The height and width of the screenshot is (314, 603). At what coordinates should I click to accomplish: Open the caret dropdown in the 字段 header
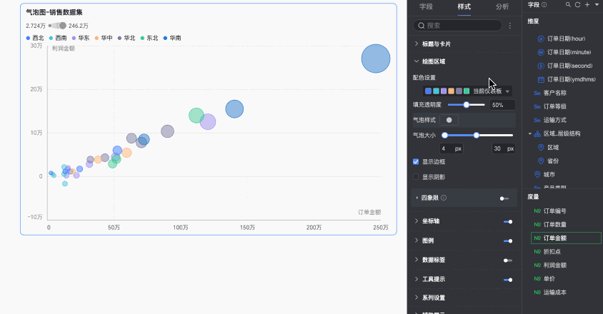597,5
